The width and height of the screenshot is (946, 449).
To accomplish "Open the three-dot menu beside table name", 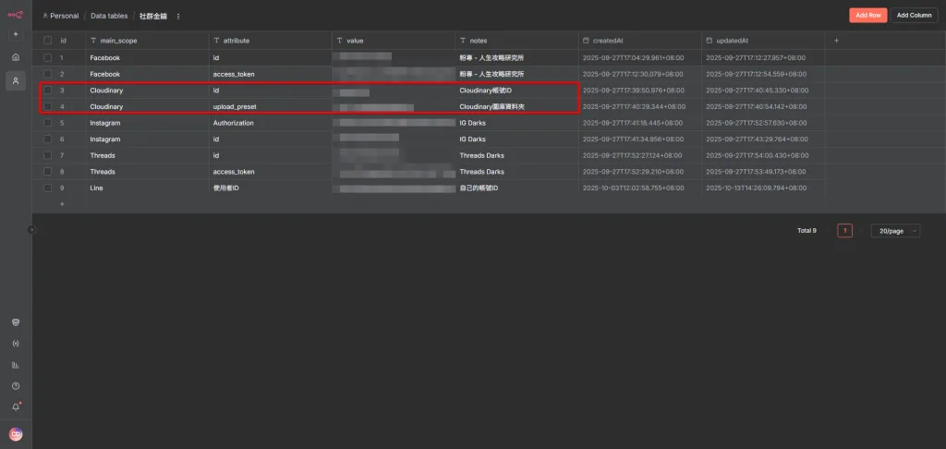I will [178, 17].
